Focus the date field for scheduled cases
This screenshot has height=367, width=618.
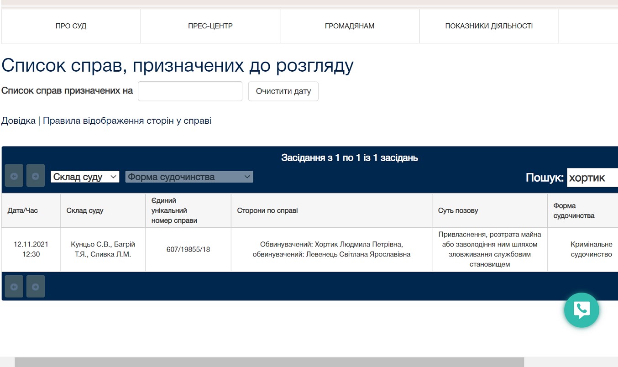coord(190,91)
